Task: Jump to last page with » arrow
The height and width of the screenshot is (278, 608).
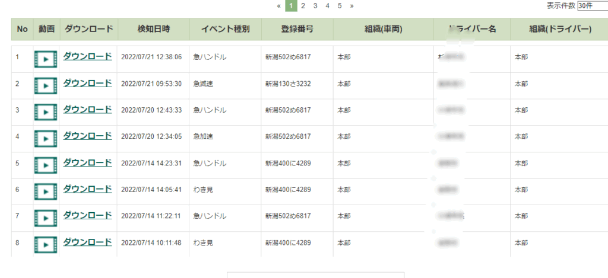Action: [352, 6]
